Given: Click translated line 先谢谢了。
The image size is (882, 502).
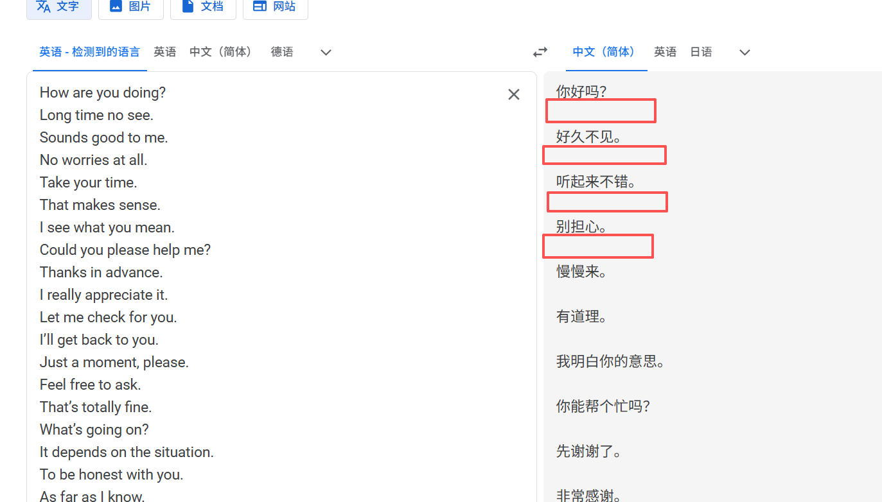Looking at the screenshot, I should click(589, 451).
